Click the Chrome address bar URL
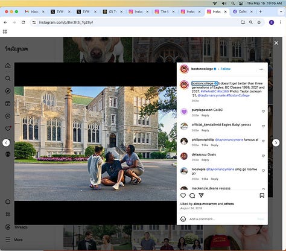This screenshot has height=251, width=286. click(x=66, y=22)
